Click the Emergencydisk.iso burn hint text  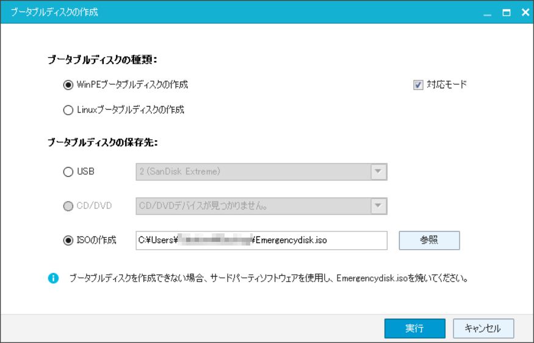tap(269, 278)
